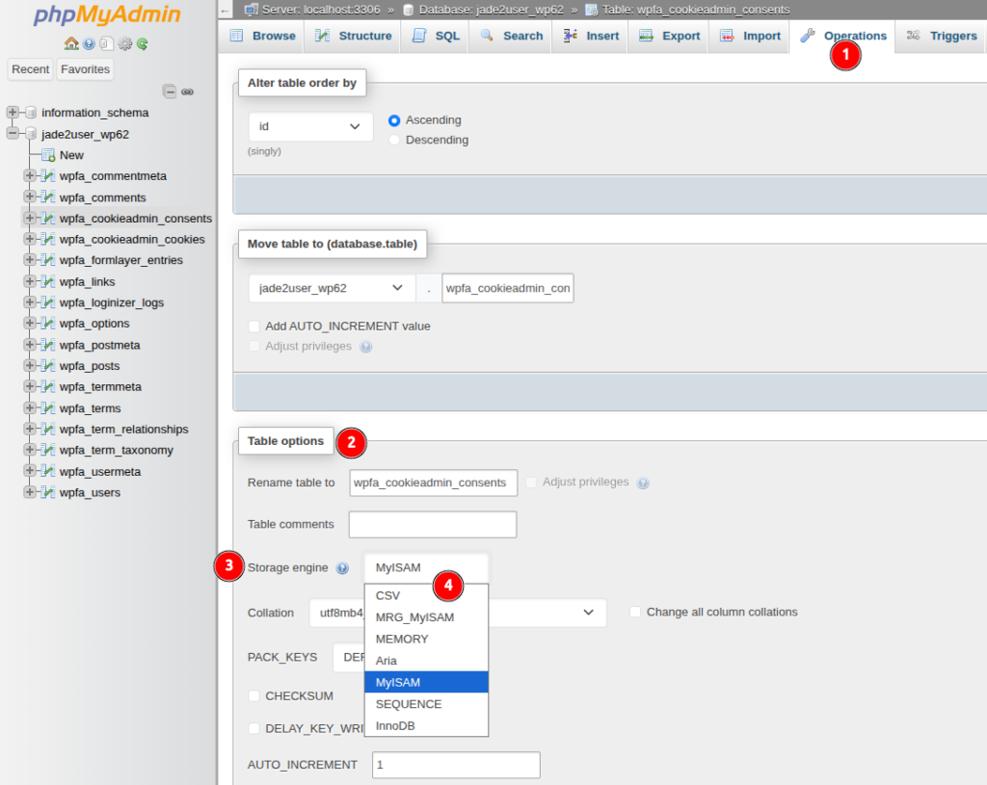Enable the DELAY_KEY_WRITE checkbox
This screenshot has height=785, width=987.
[x=253, y=728]
